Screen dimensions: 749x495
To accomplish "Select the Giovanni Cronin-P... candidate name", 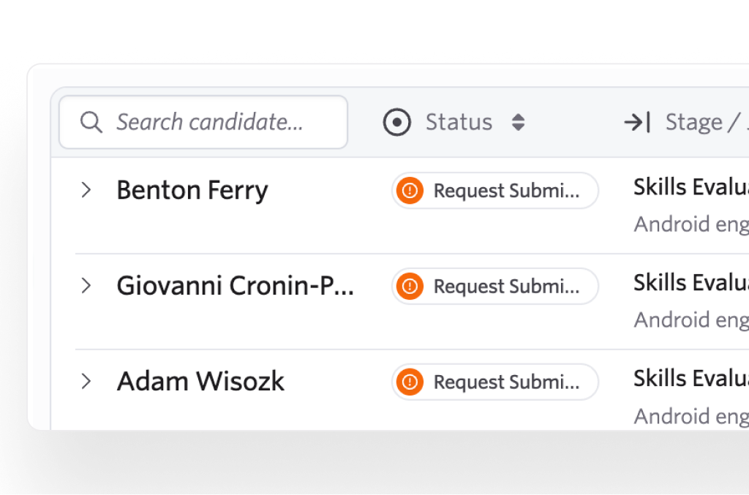I will [236, 285].
